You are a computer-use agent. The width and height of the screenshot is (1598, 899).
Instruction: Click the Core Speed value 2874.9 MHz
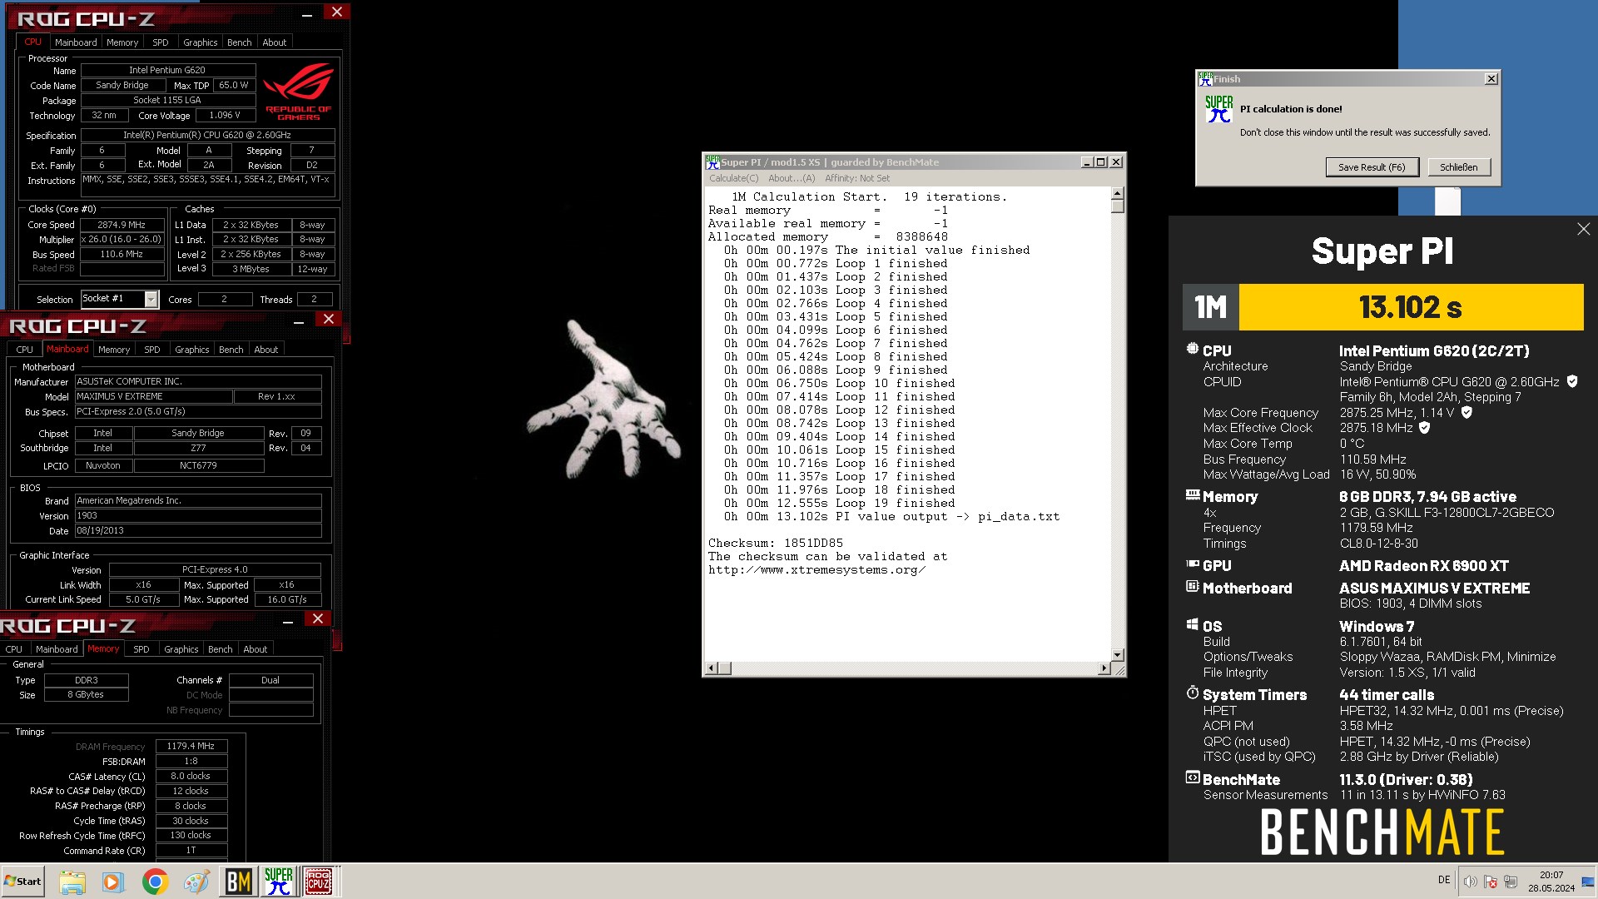tap(122, 225)
